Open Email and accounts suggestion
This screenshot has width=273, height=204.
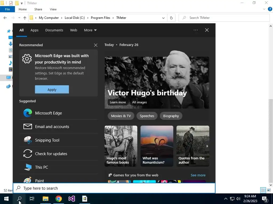point(58,127)
